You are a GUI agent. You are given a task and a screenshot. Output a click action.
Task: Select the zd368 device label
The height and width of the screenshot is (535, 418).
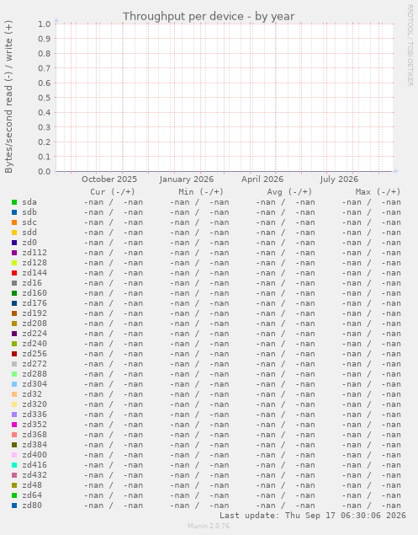click(34, 435)
